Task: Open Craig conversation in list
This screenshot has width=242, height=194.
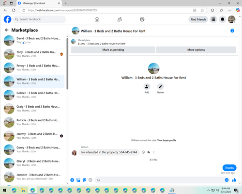Action: click(33, 109)
